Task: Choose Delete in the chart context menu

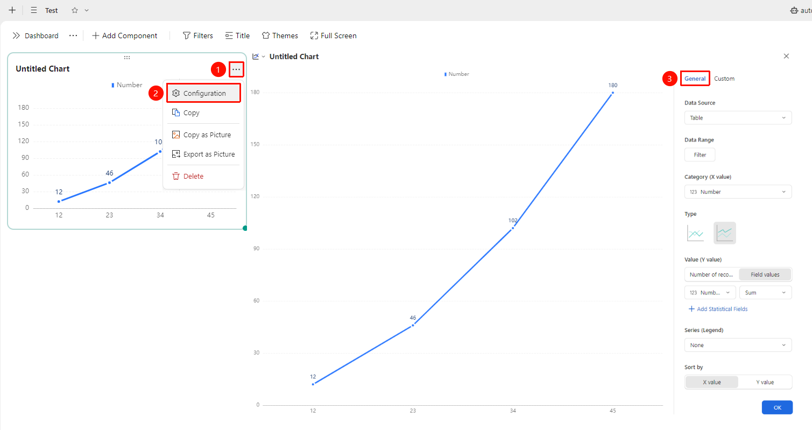Action: 204,176
